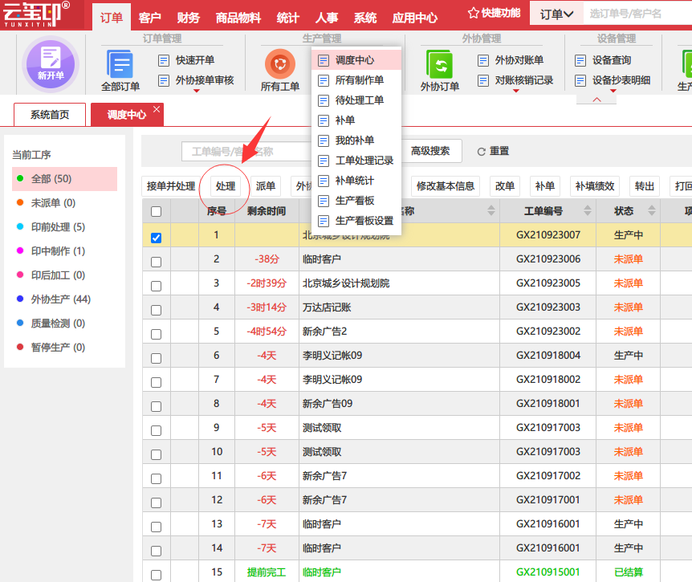Select 我的补单 in dropdown menu
The width and height of the screenshot is (692, 582).
pos(356,140)
